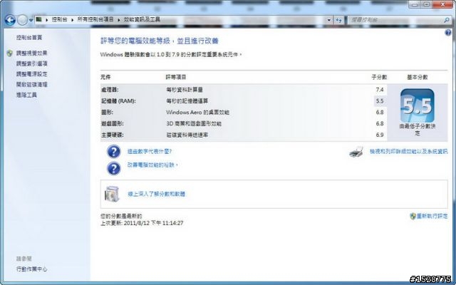Go back with the Back arrow button
The image size is (456, 285).
pos(9,20)
